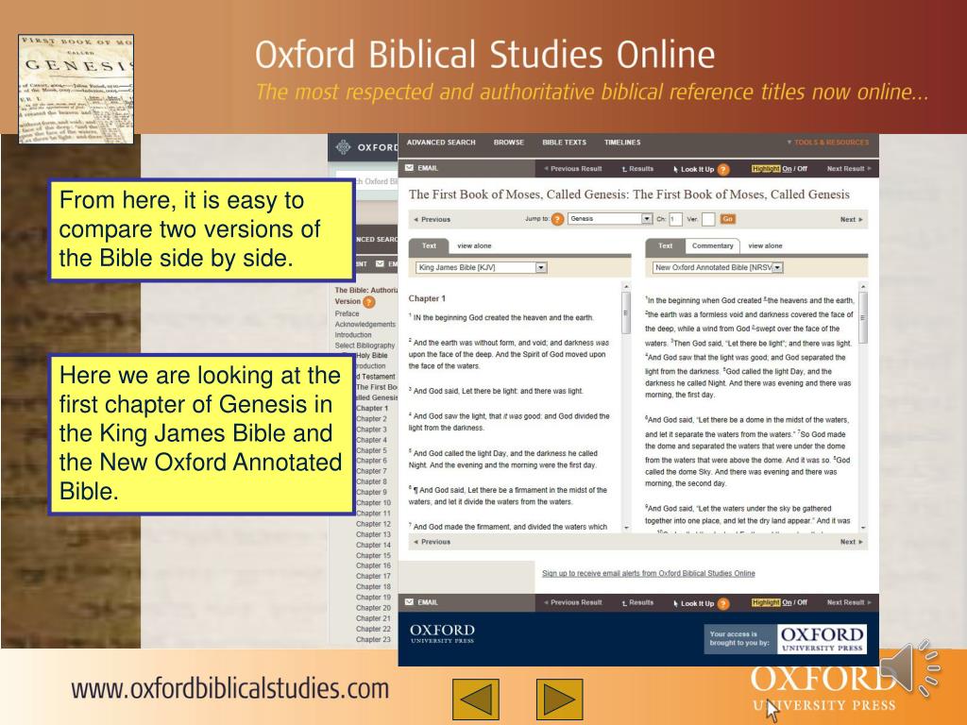Screen dimensions: 967x725
Task: Turn top Highlight Off
Action: (x=802, y=168)
